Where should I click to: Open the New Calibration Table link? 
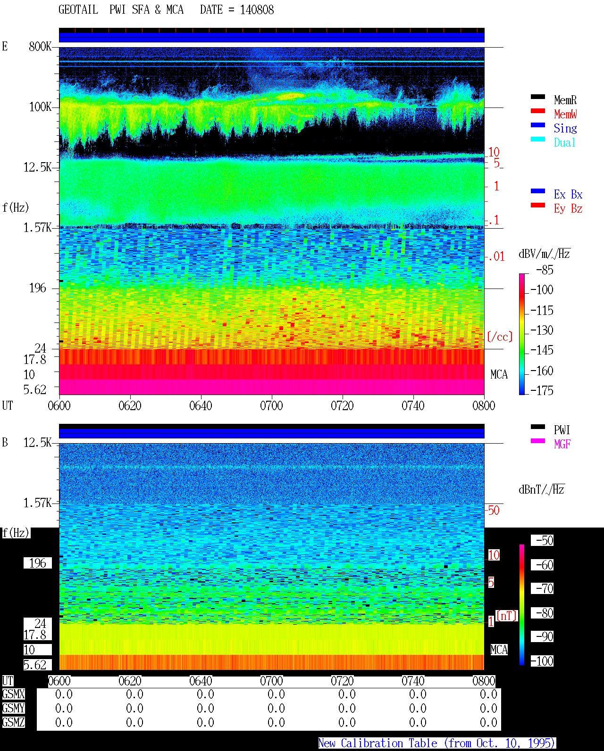(437, 743)
